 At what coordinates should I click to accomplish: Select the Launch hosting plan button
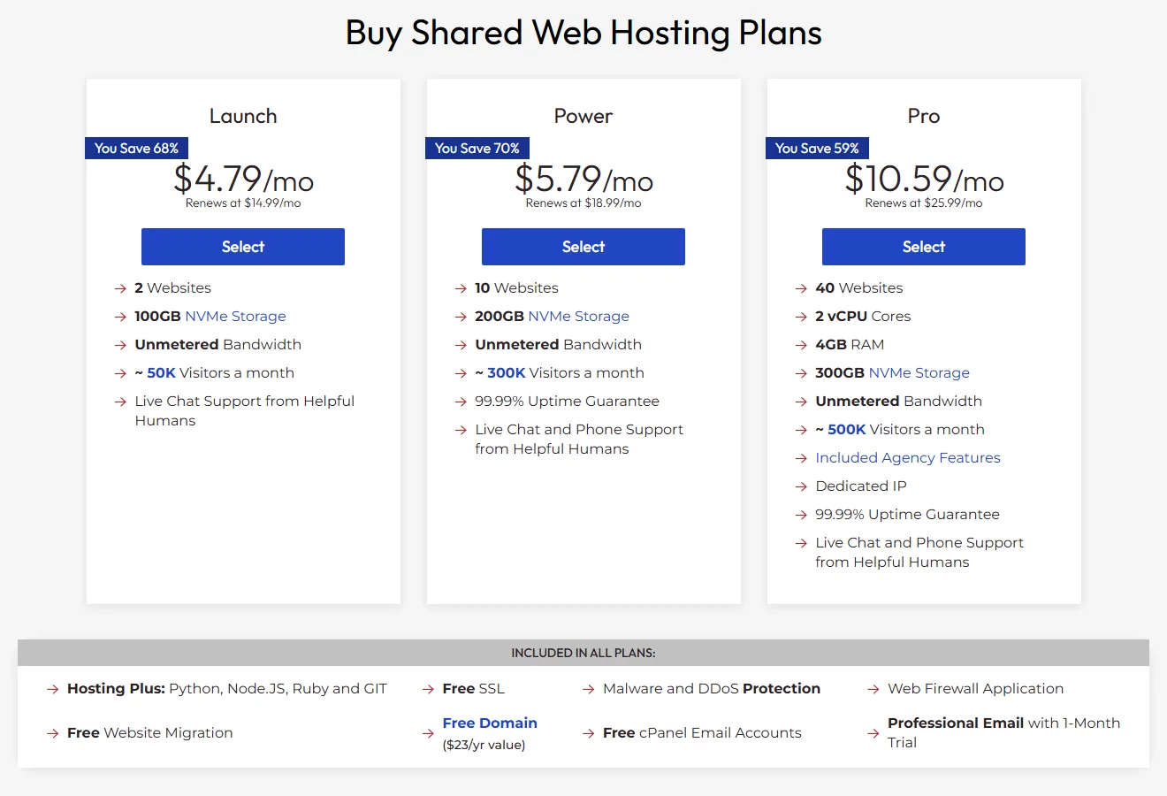[243, 247]
